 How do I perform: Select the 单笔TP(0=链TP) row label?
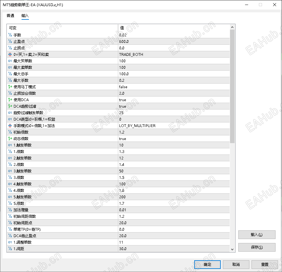[x=27, y=229]
